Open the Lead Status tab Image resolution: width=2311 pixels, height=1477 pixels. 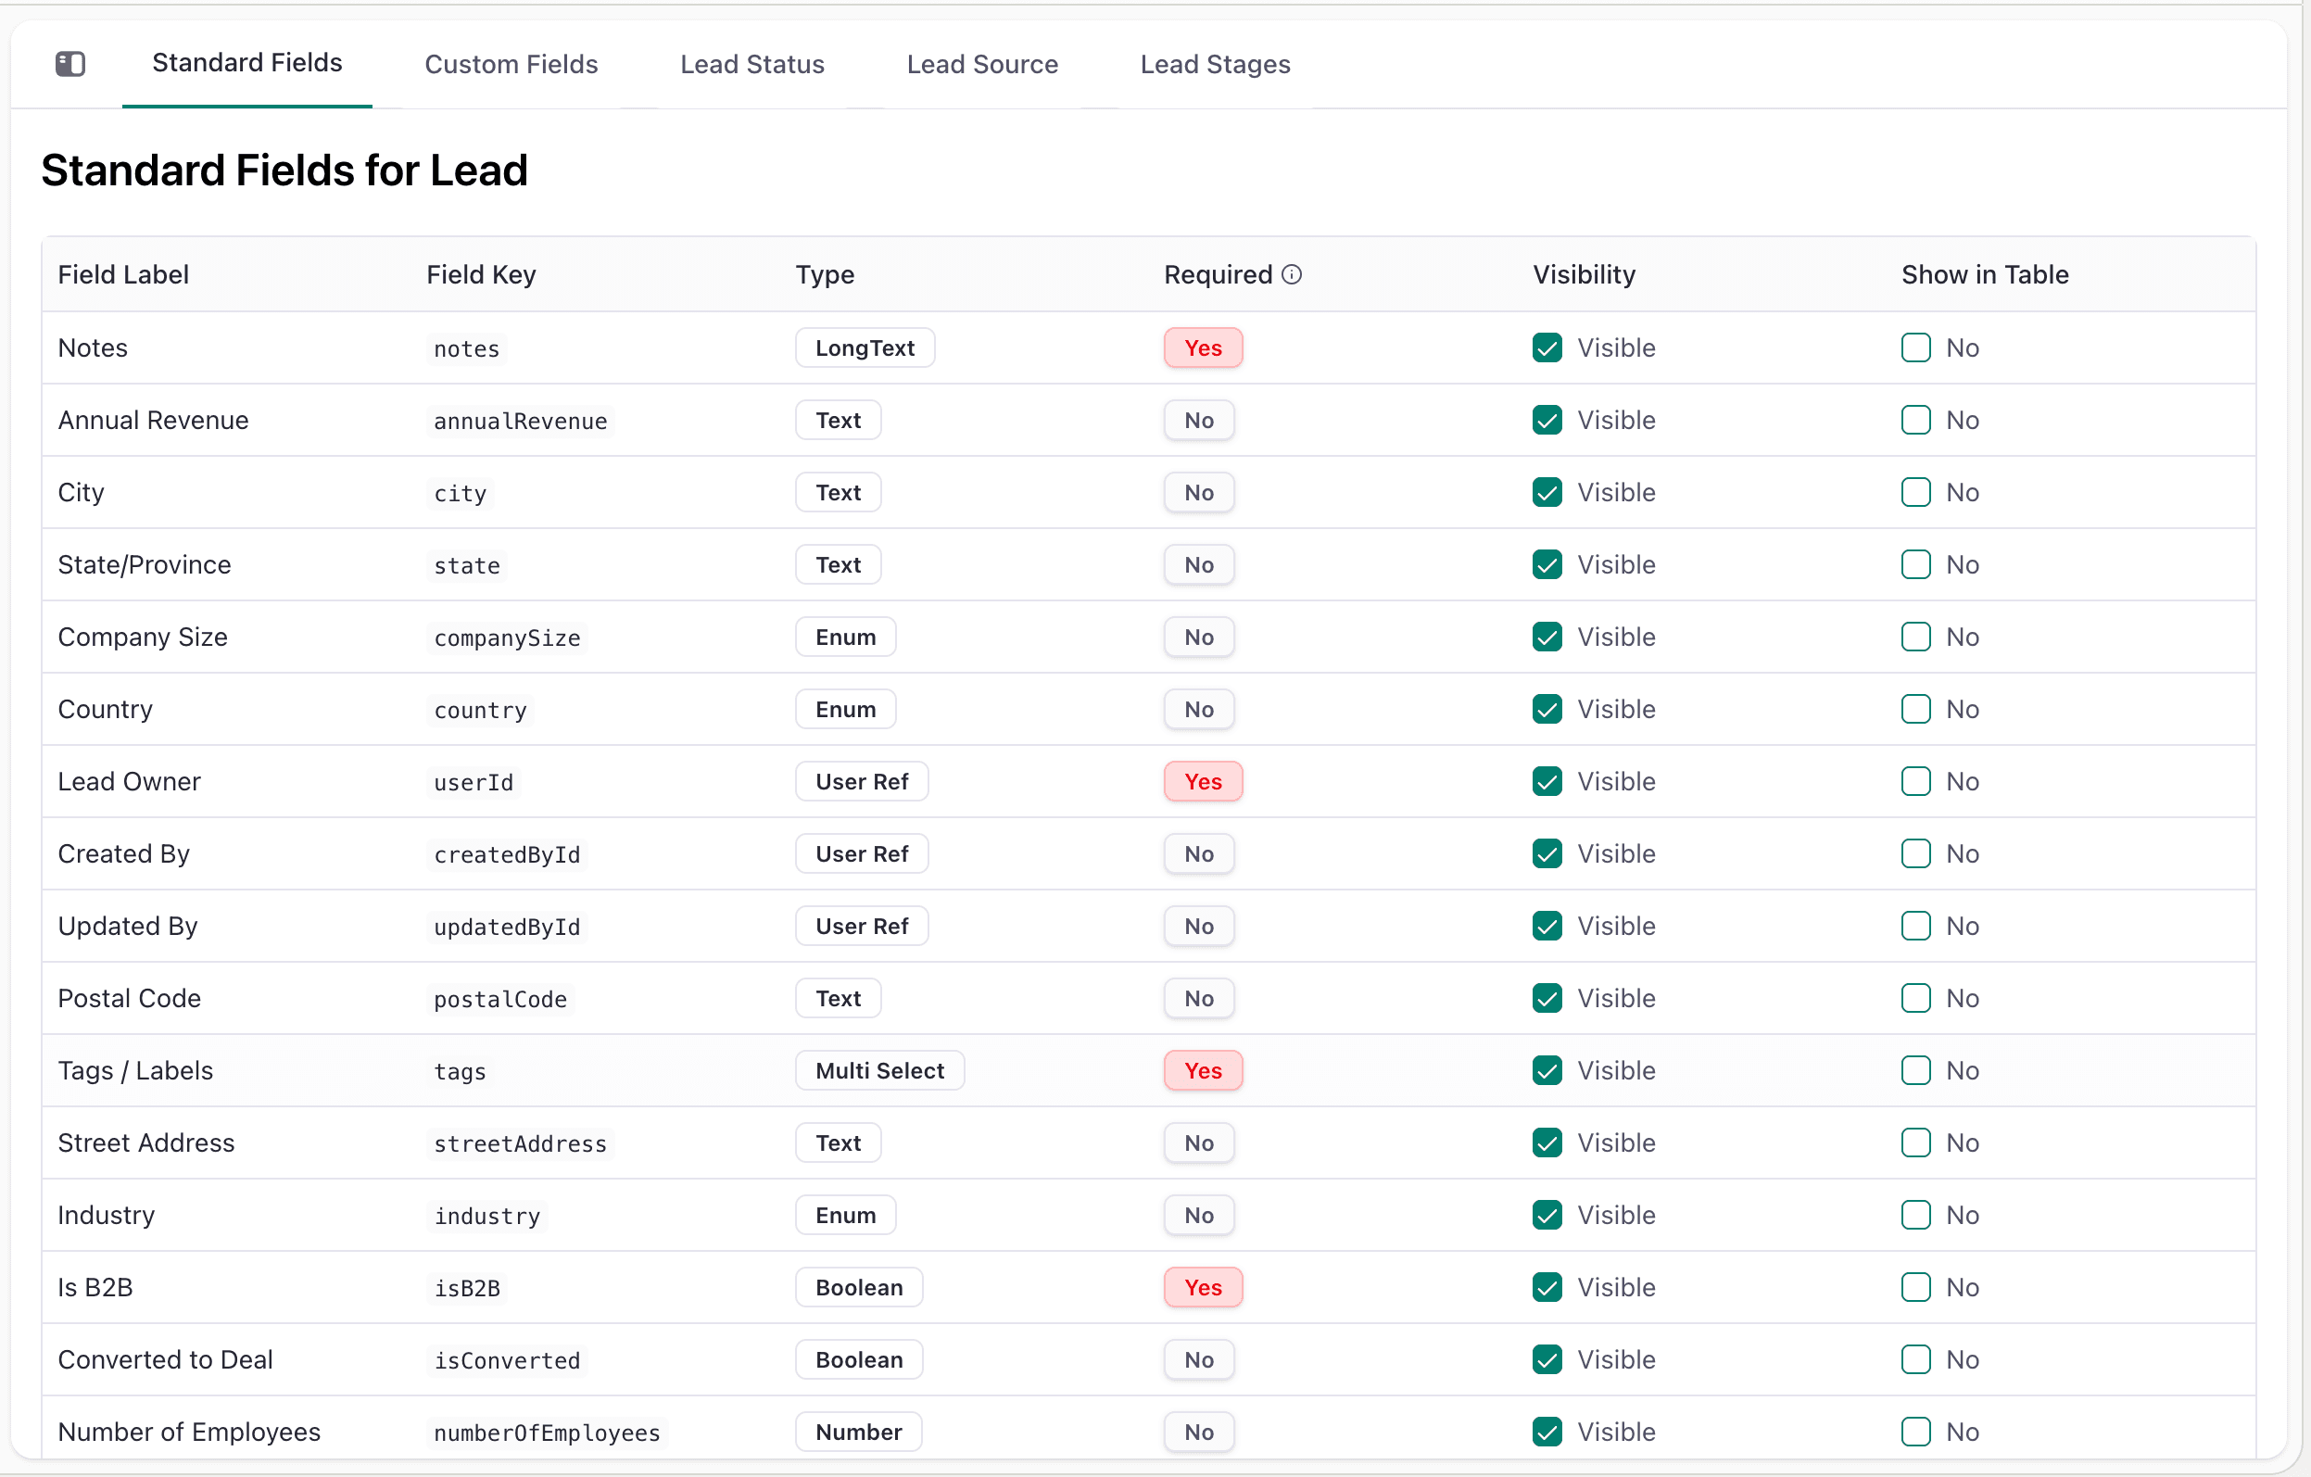(751, 64)
